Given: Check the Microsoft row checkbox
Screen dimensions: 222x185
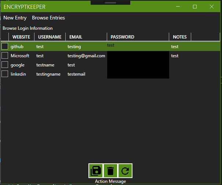Looking at the screenshot, I should pos(5,55).
